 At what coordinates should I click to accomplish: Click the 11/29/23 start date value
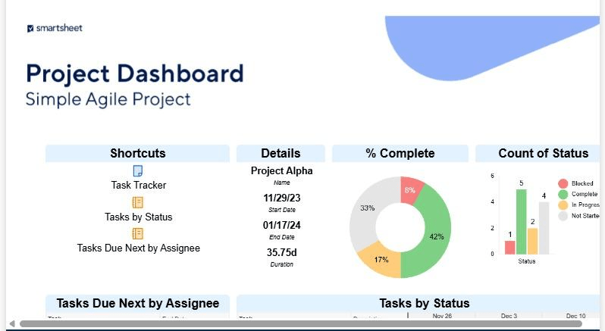coord(282,198)
